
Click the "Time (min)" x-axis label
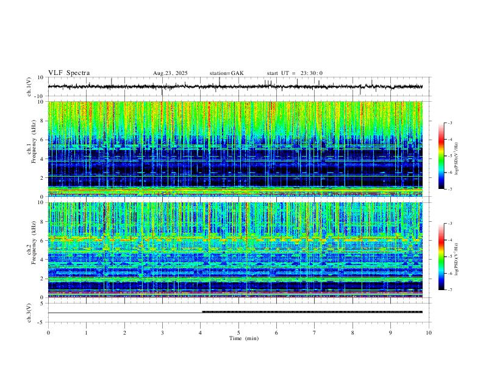[x=244, y=338]
